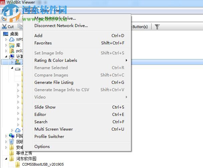Select the computer icon in tree
The image size is (203, 168).
(x=12, y=56)
